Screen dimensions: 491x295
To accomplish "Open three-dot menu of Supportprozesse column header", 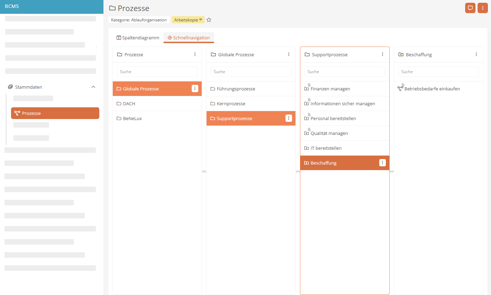I will 382,55.
